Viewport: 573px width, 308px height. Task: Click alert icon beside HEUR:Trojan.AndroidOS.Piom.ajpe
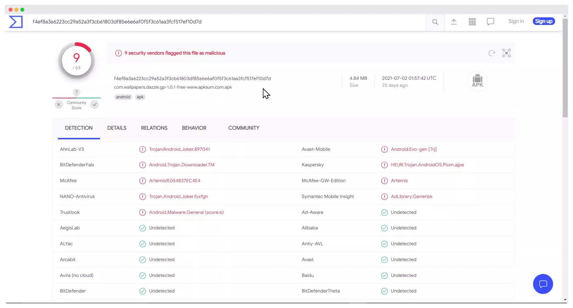pyautogui.click(x=384, y=165)
